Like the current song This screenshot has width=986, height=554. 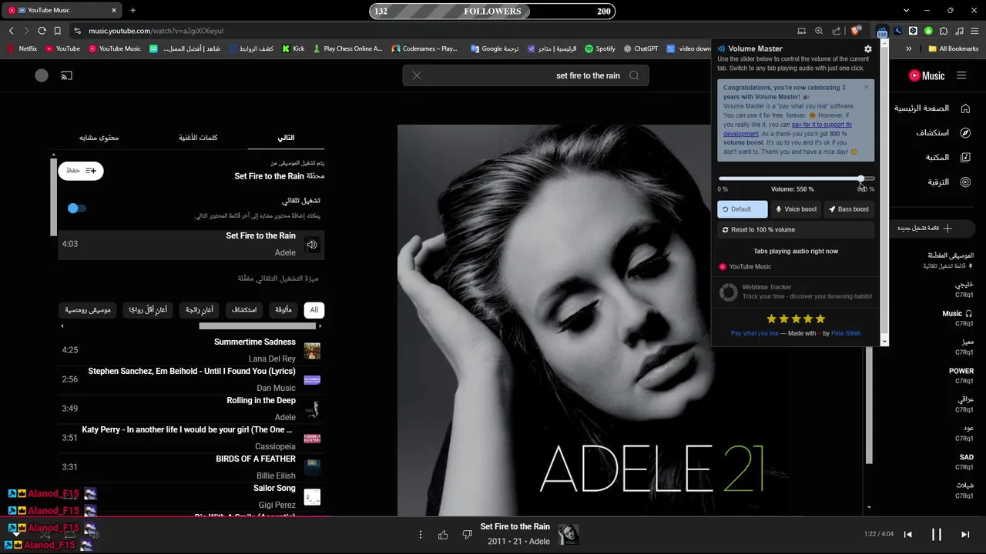coord(443,535)
